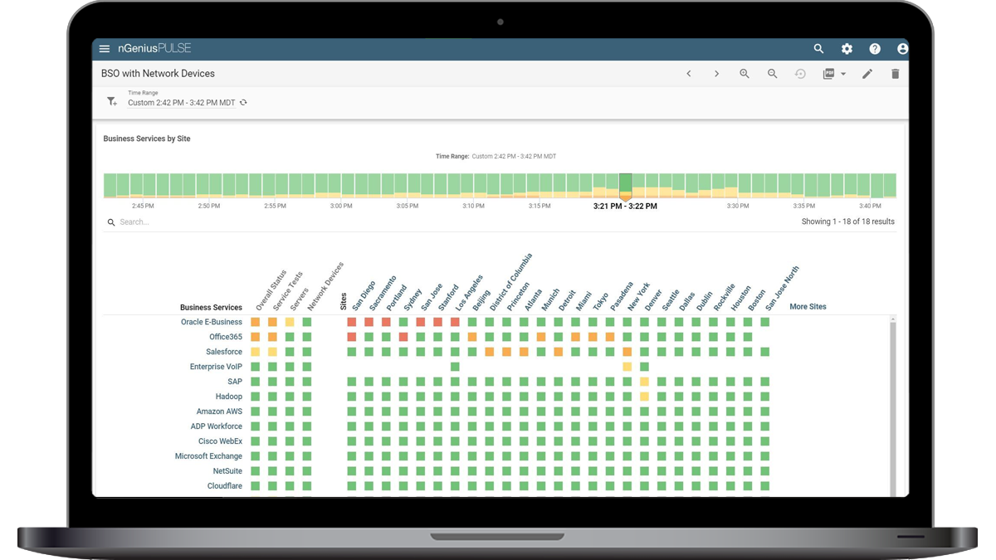
Task: Go to the previous time range arrow
Action: click(689, 74)
